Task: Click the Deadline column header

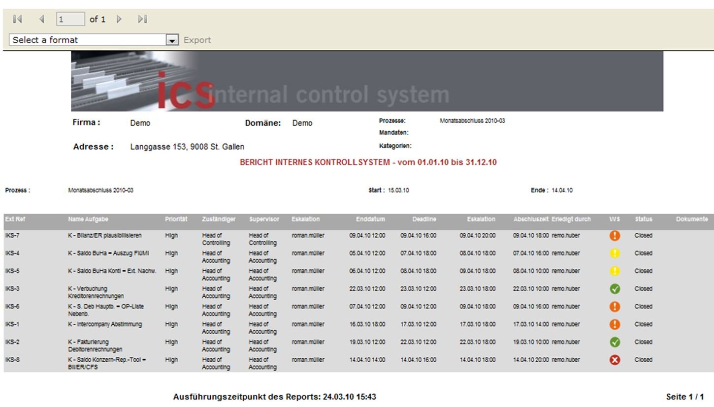Action: pyautogui.click(x=424, y=219)
